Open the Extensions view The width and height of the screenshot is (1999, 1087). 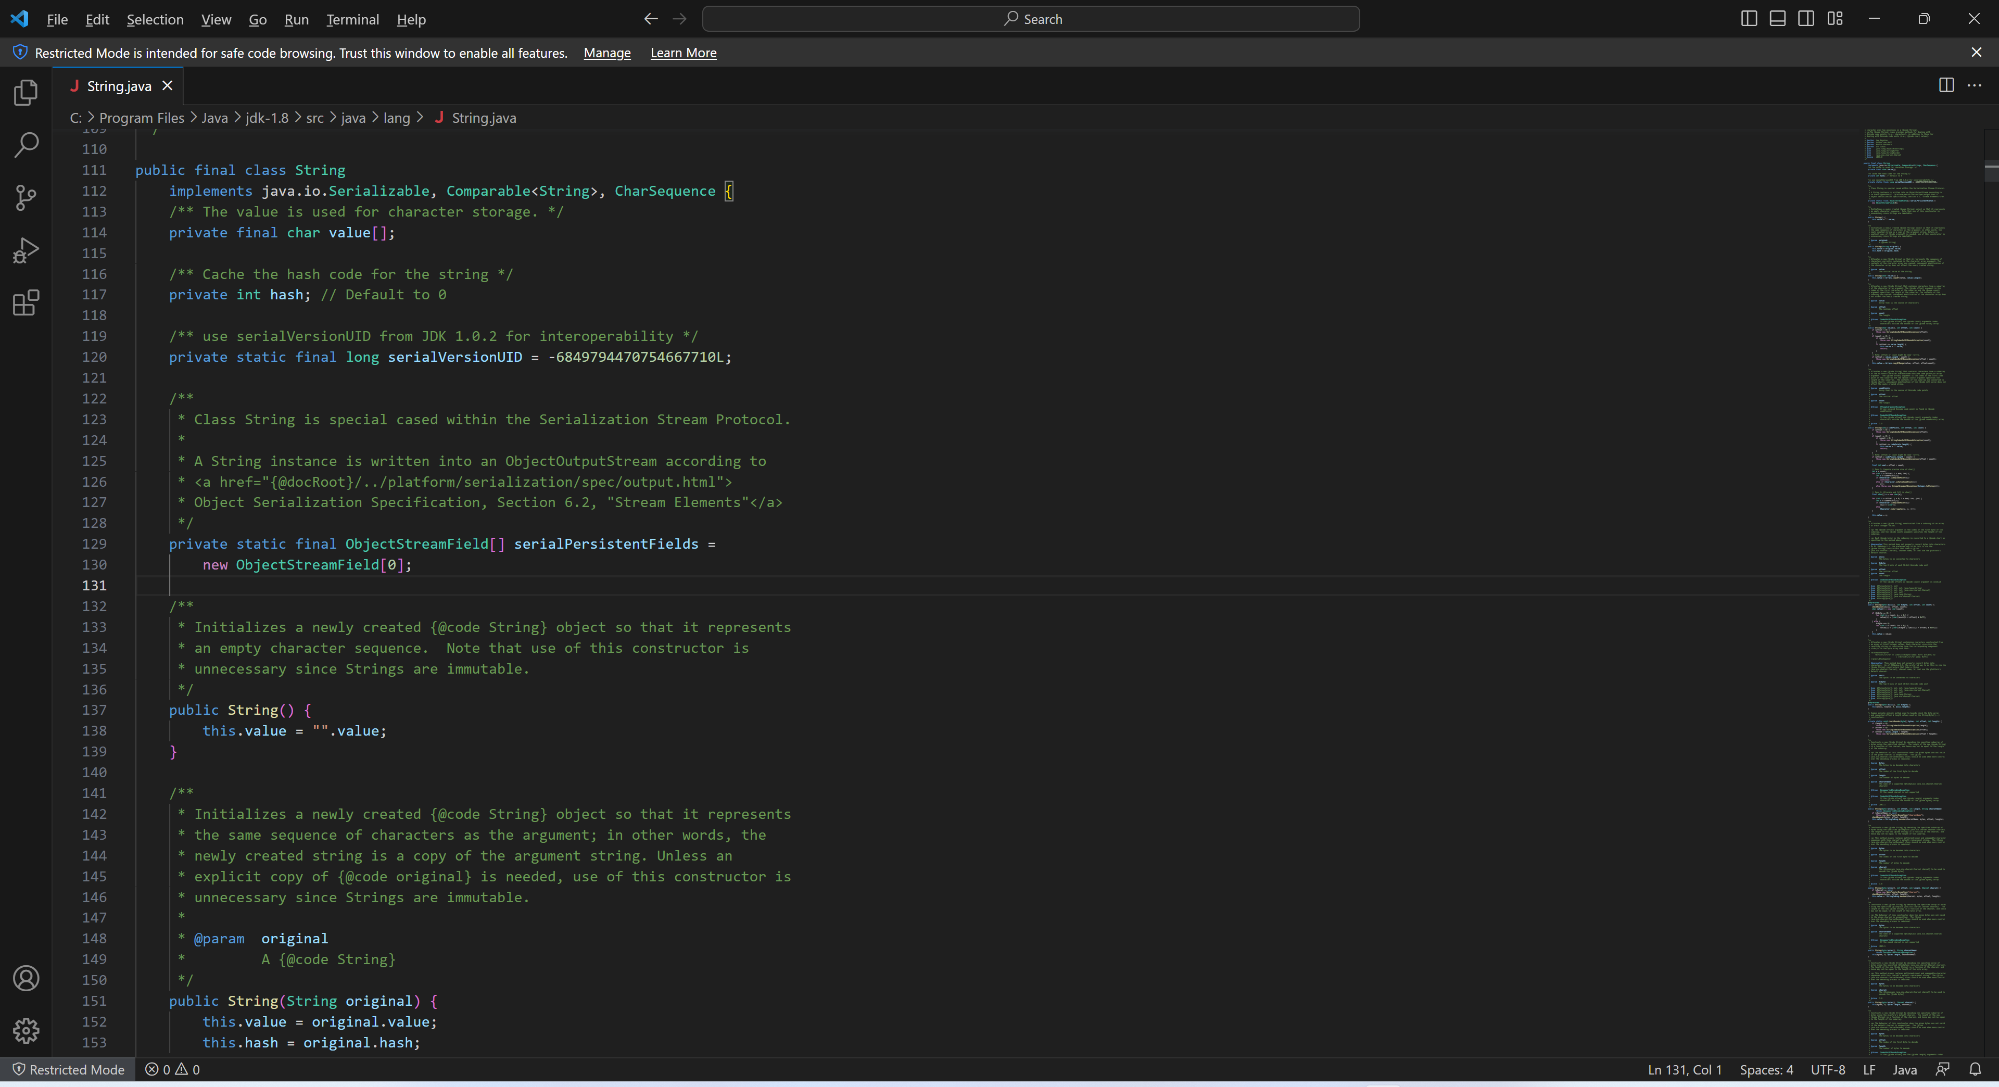[26, 304]
